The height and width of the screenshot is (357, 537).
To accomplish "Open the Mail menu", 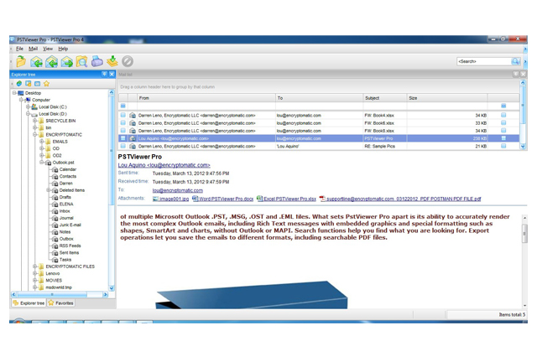I will click(34, 49).
